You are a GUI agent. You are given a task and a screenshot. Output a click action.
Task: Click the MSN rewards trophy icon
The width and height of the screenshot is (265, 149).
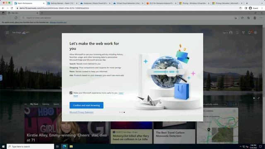pos(243,32)
